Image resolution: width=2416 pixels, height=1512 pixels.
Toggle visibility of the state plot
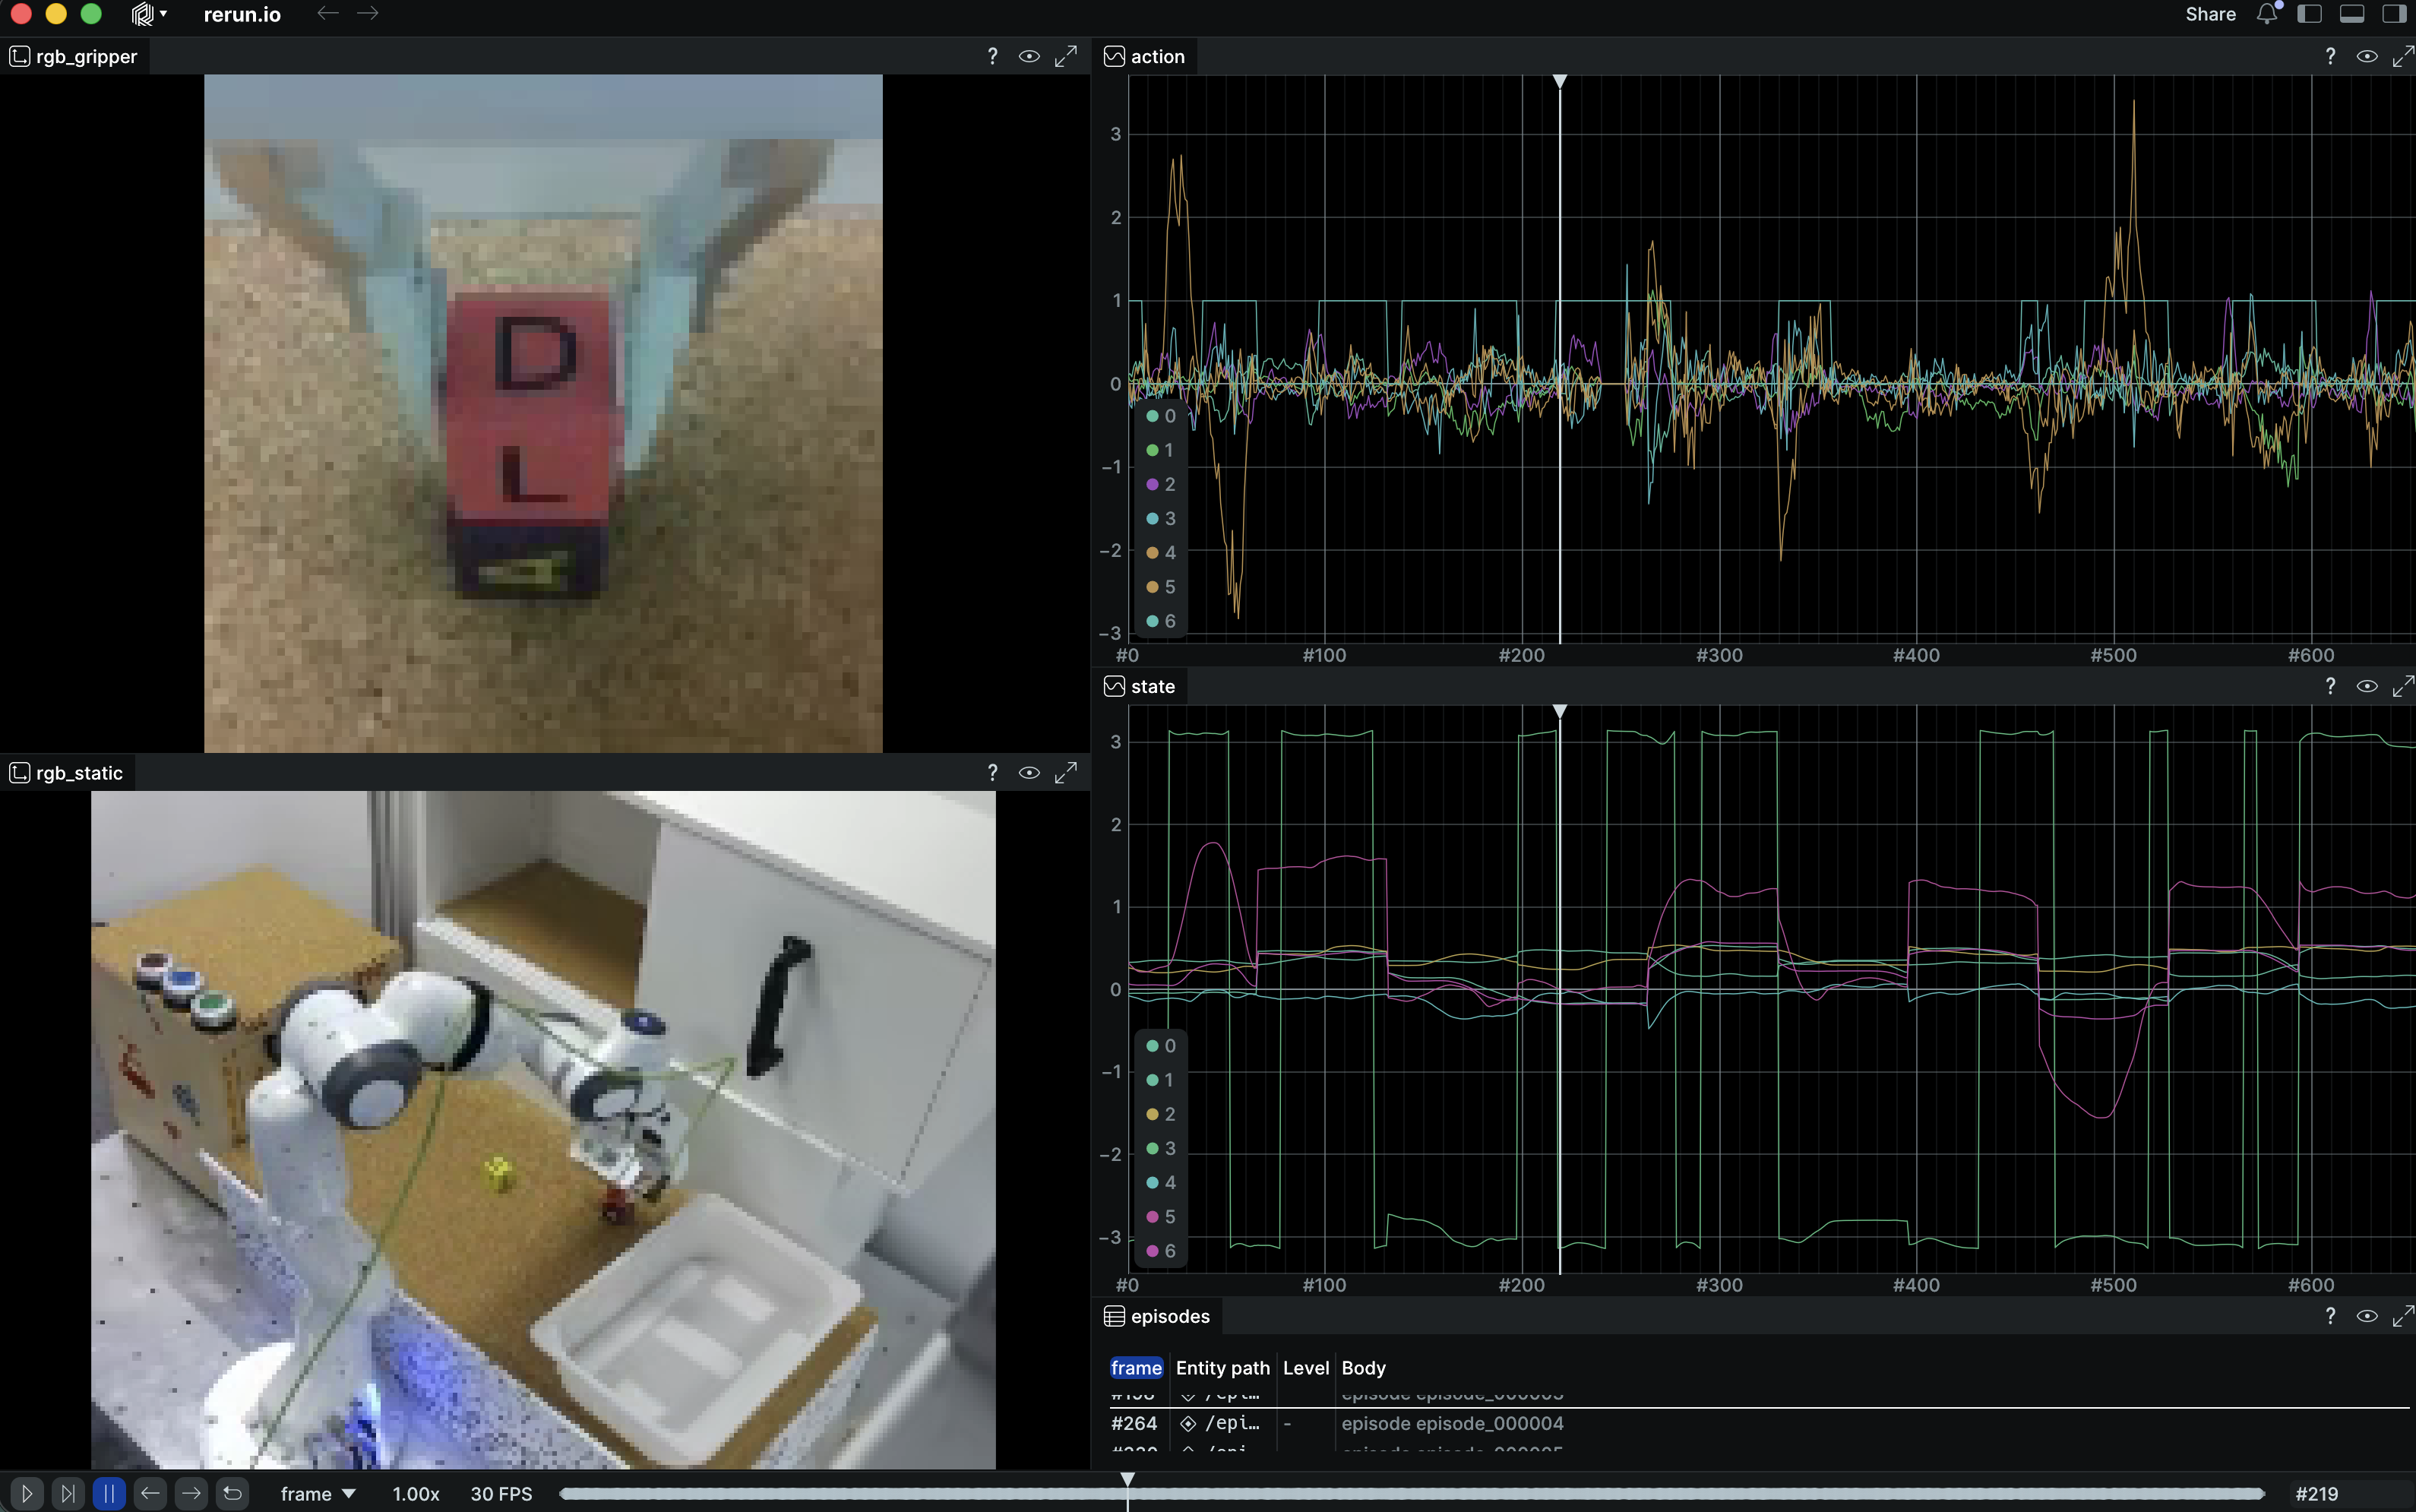(2368, 686)
